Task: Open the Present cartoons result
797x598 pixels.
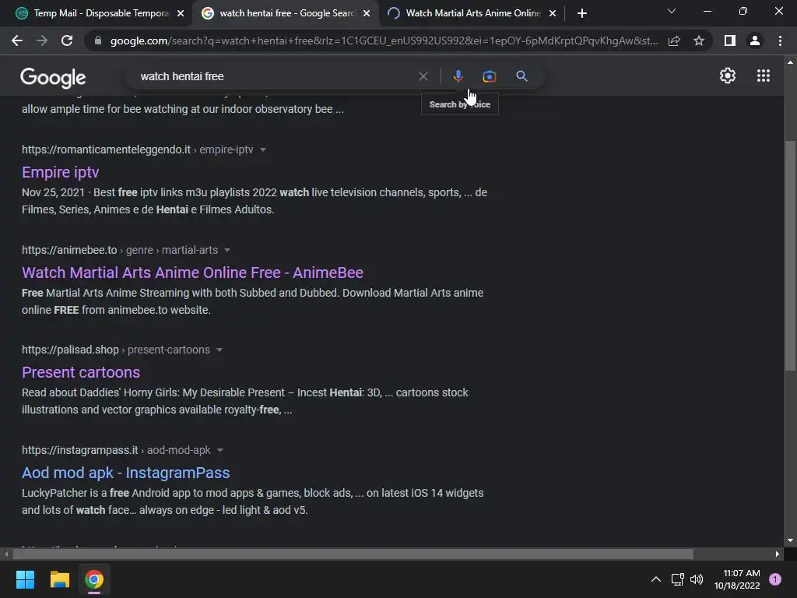Action: tap(81, 372)
